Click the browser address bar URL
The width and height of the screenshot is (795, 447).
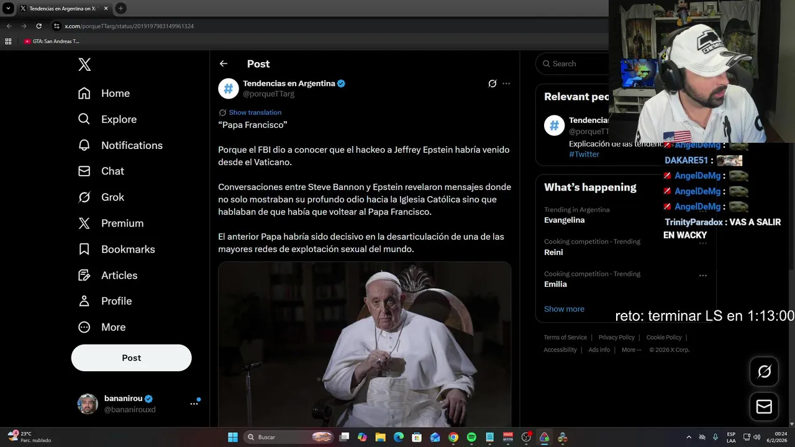point(129,26)
